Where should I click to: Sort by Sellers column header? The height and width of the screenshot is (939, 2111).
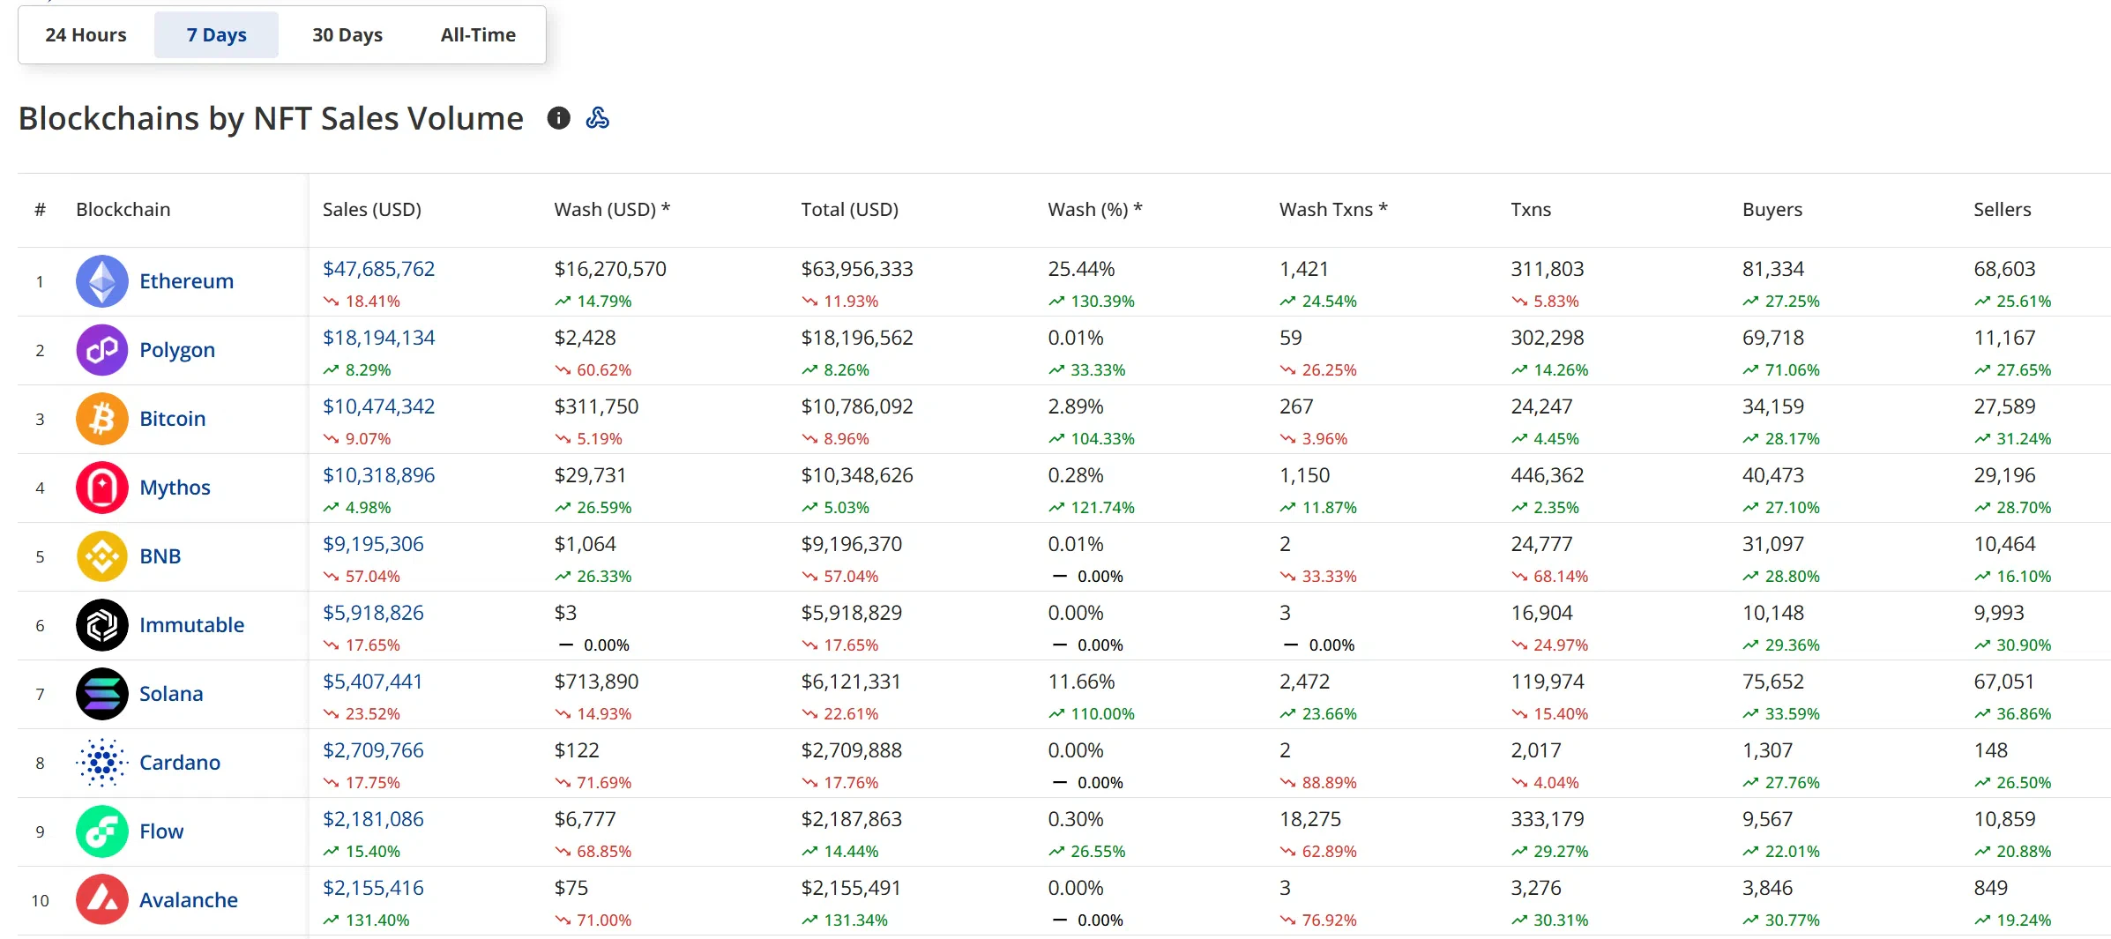click(x=2003, y=210)
